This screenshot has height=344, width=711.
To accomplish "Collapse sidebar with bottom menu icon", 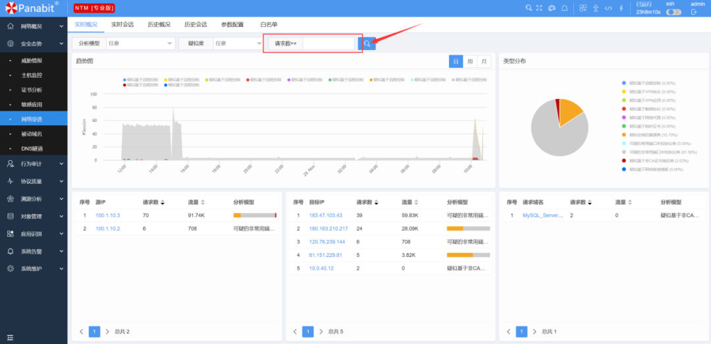I will click(x=10, y=337).
